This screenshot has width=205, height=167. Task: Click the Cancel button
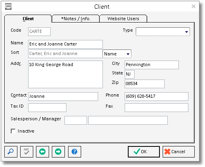[178, 152]
